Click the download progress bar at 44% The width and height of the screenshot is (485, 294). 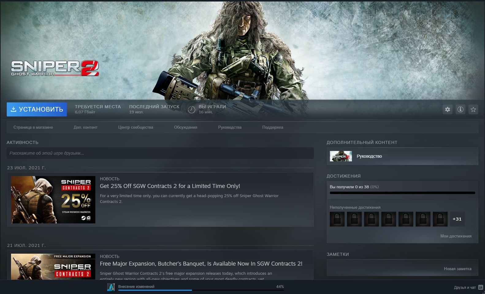201,290
